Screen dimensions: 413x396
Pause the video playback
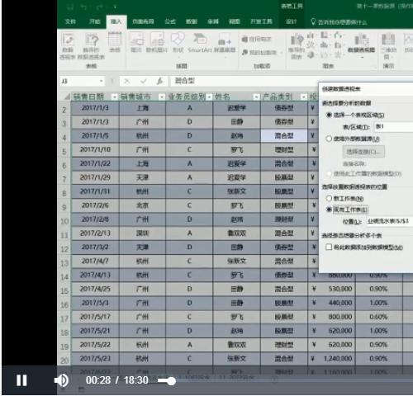[21, 380]
